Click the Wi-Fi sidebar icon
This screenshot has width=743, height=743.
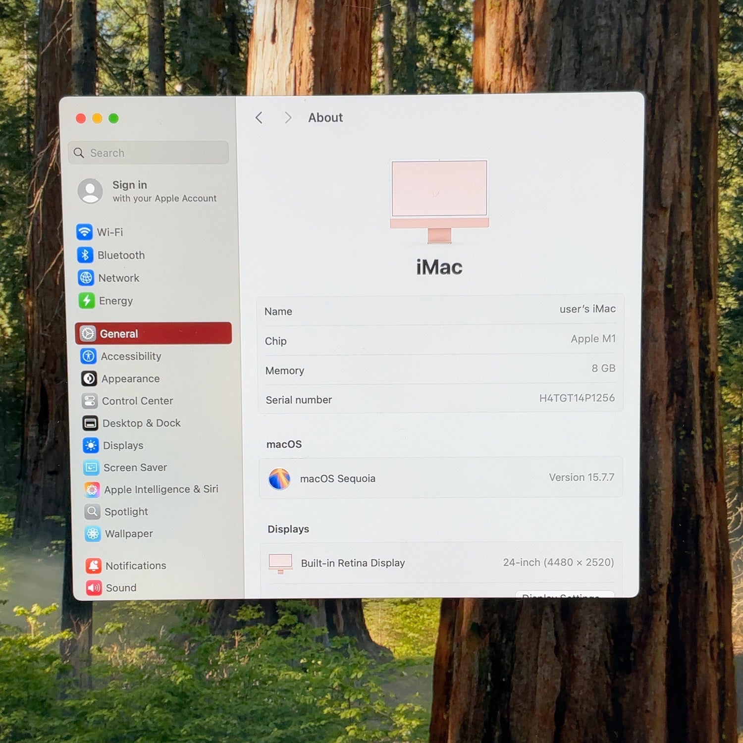[x=84, y=232]
